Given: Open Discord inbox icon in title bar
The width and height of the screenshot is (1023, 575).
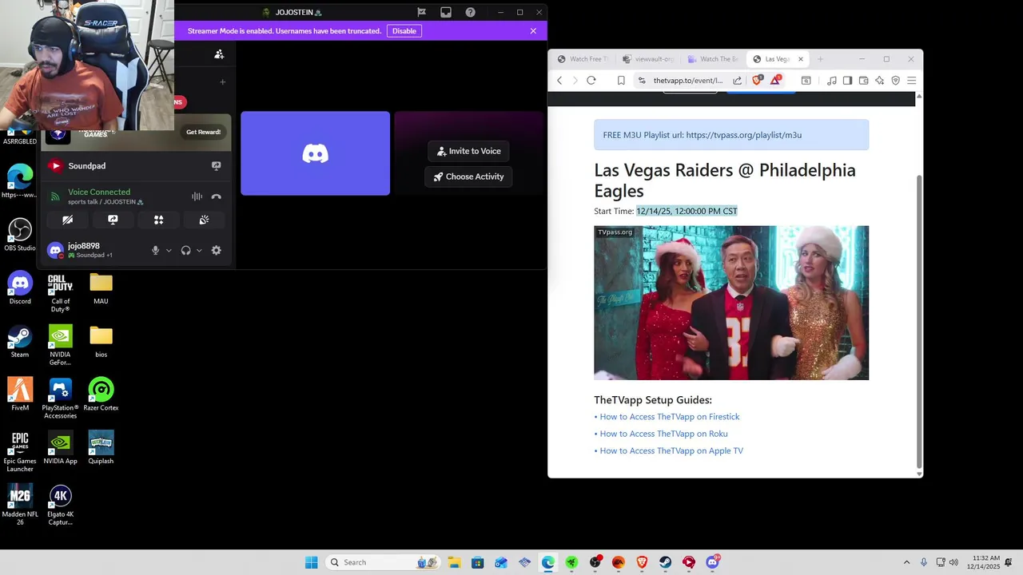Looking at the screenshot, I should (x=446, y=12).
